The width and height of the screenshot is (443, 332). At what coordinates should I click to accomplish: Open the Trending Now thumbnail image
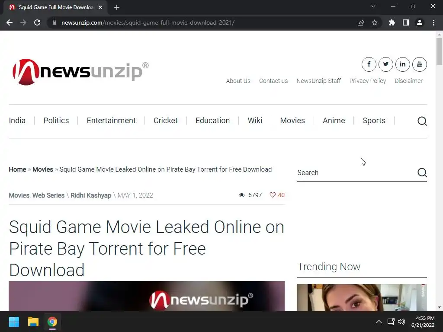pos(362,297)
